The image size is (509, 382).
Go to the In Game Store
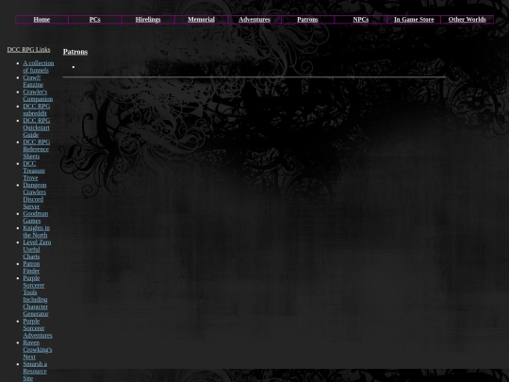(x=414, y=20)
